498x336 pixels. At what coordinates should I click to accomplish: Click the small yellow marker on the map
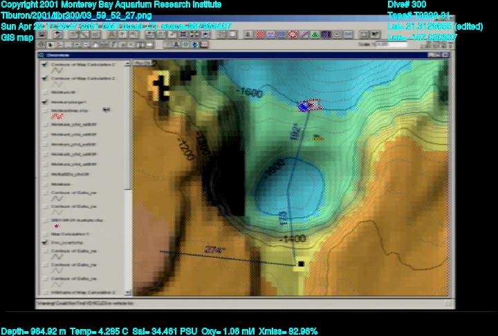(x=317, y=137)
